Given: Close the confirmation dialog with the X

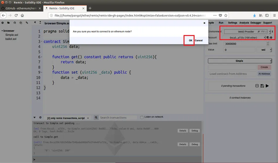Looking at the screenshot, I should coord(204,23).
